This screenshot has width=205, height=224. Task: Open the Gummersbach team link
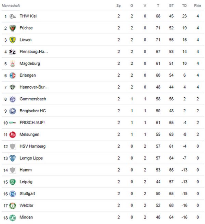click(x=33, y=99)
